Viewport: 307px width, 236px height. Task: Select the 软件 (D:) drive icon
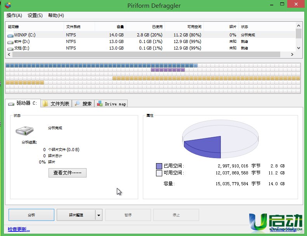(10, 42)
